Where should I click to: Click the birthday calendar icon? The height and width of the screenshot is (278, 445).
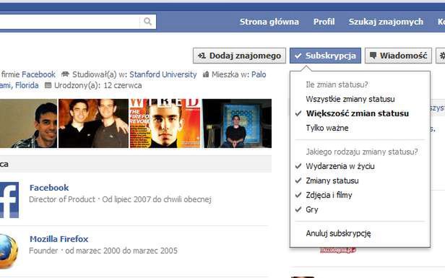48,85
